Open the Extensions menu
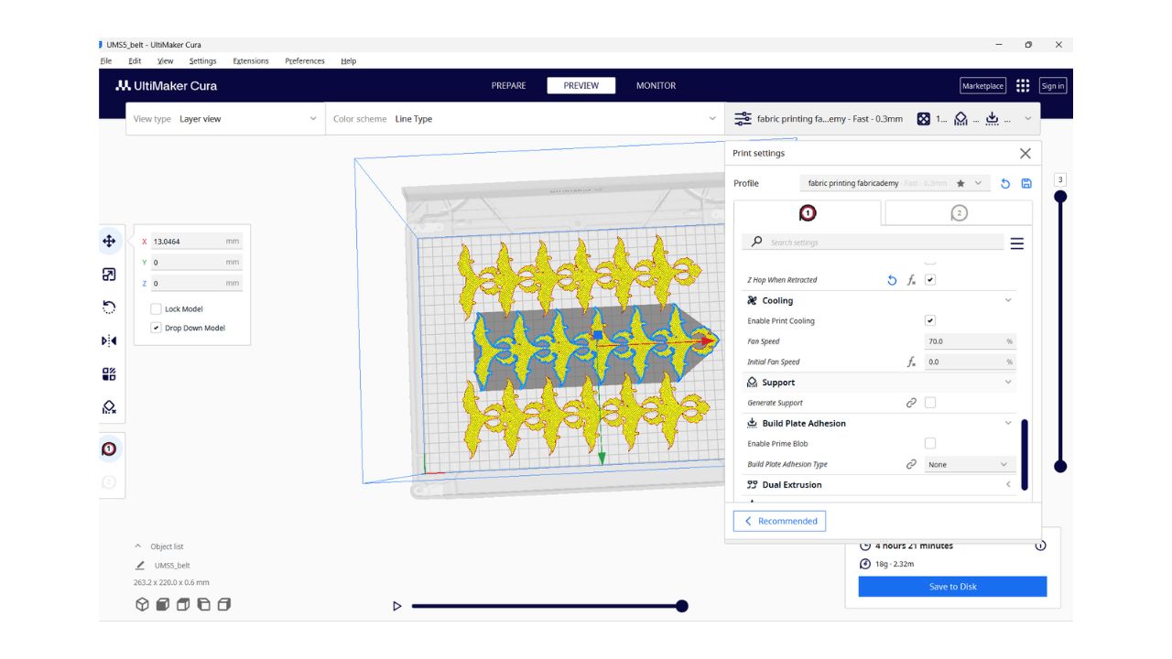Screen dimensions: 1172x659 click(250, 61)
